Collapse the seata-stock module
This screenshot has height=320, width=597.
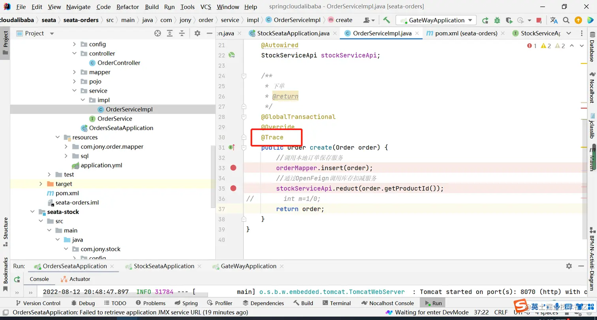pos(32,212)
